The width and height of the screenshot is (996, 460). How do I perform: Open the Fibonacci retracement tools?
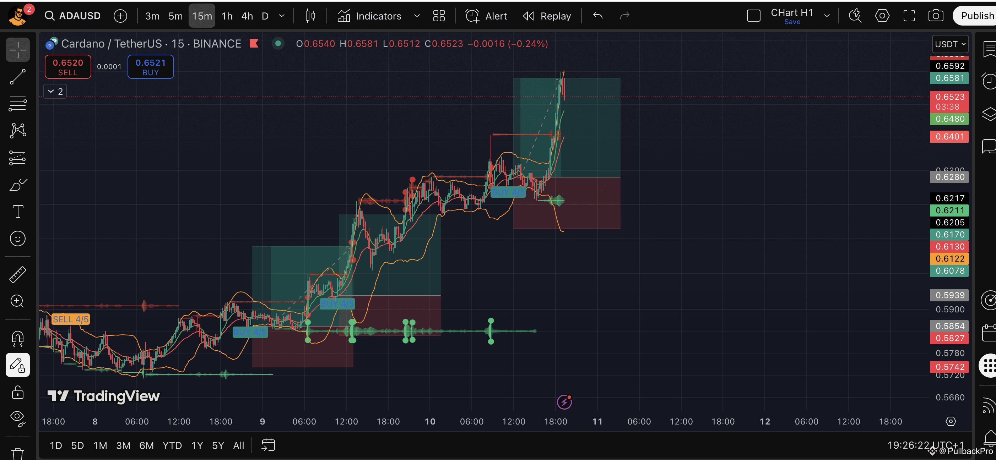pyautogui.click(x=18, y=104)
